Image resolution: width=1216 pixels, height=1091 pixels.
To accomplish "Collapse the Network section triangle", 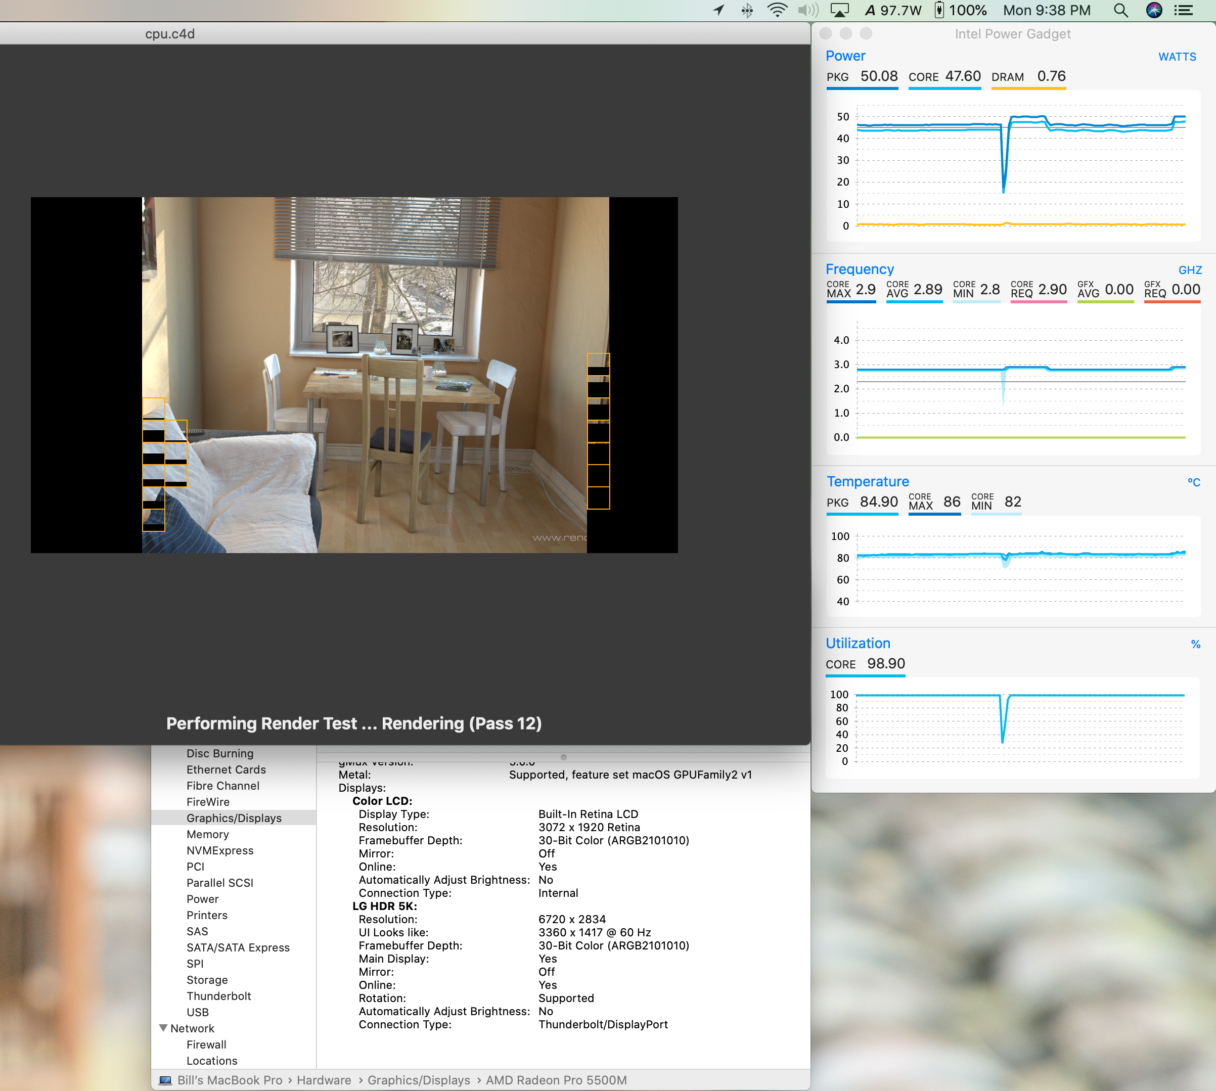I will coord(163,1027).
